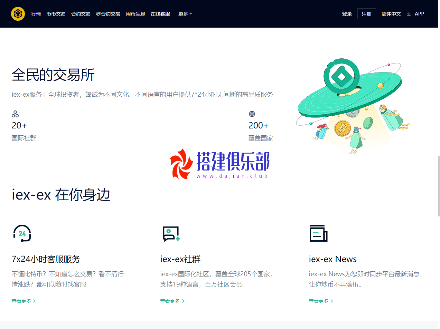Click the community circles icon above 20+
The height and width of the screenshot is (329, 440).
(15, 114)
